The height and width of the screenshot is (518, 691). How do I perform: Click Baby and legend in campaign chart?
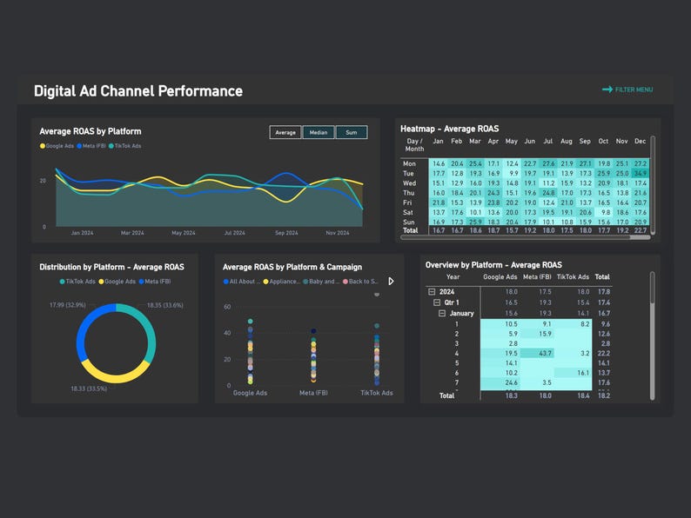pos(321,282)
